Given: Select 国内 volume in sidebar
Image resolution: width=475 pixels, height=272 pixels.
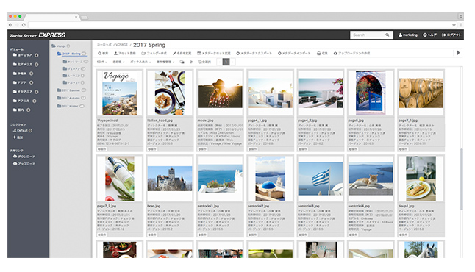Looking at the screenshot, I should pos(21,110).
